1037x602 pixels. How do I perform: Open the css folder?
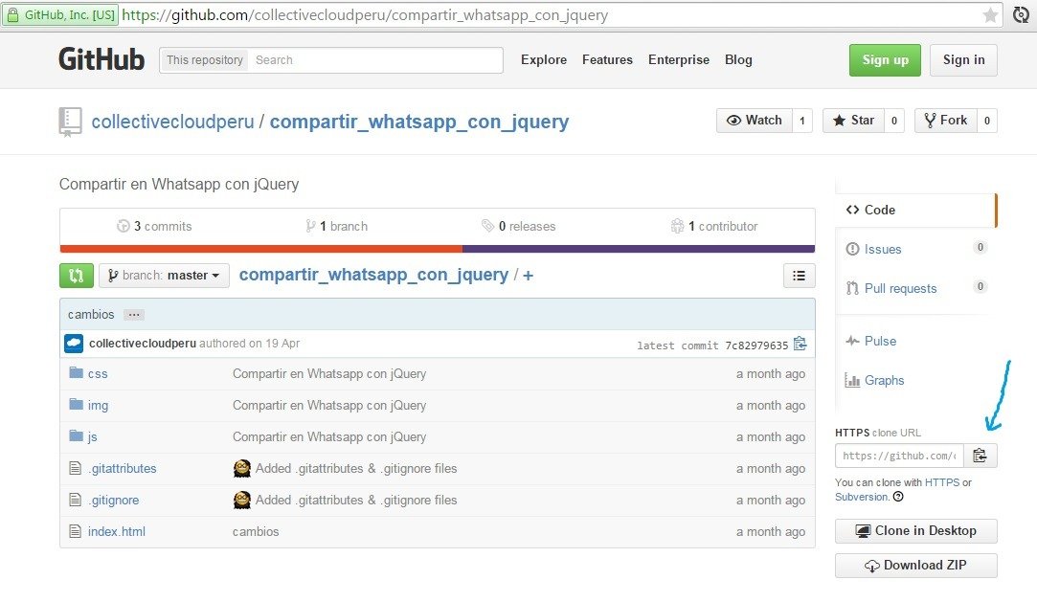98,374
